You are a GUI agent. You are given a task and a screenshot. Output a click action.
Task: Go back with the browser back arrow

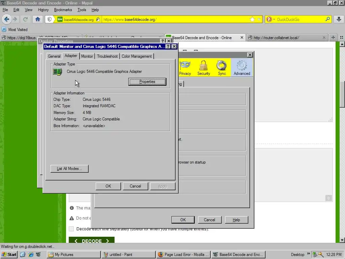tap(6, 19)
